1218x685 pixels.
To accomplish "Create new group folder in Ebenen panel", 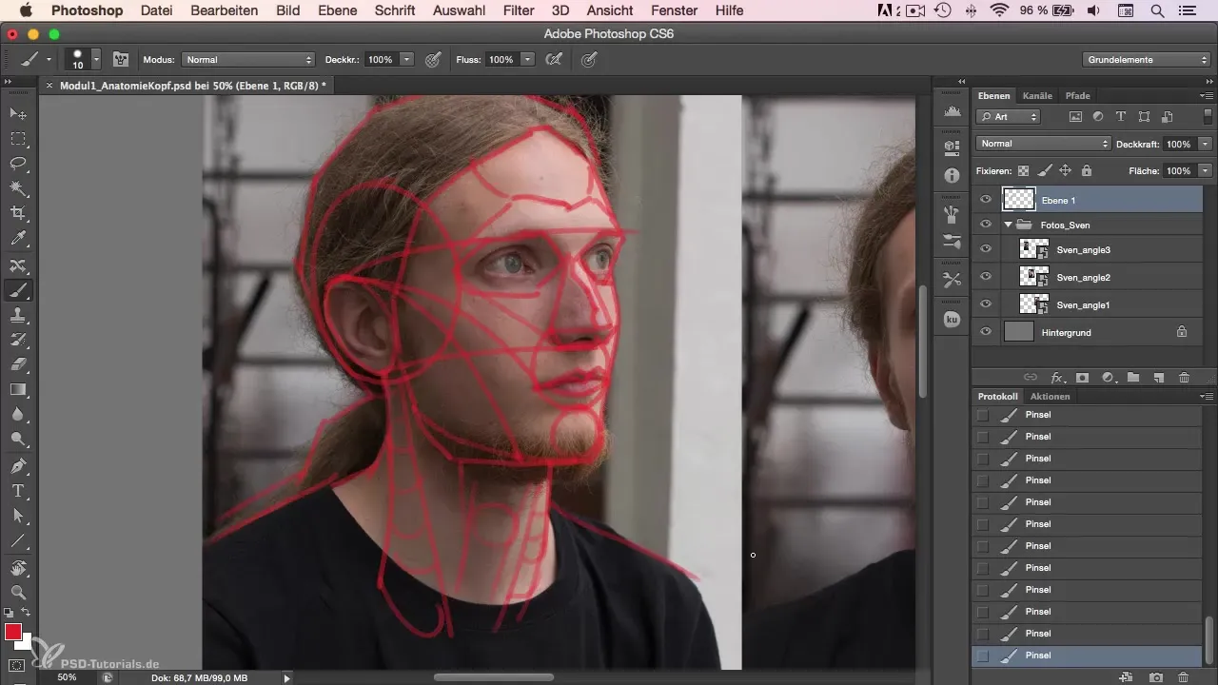I will 1133,378.
